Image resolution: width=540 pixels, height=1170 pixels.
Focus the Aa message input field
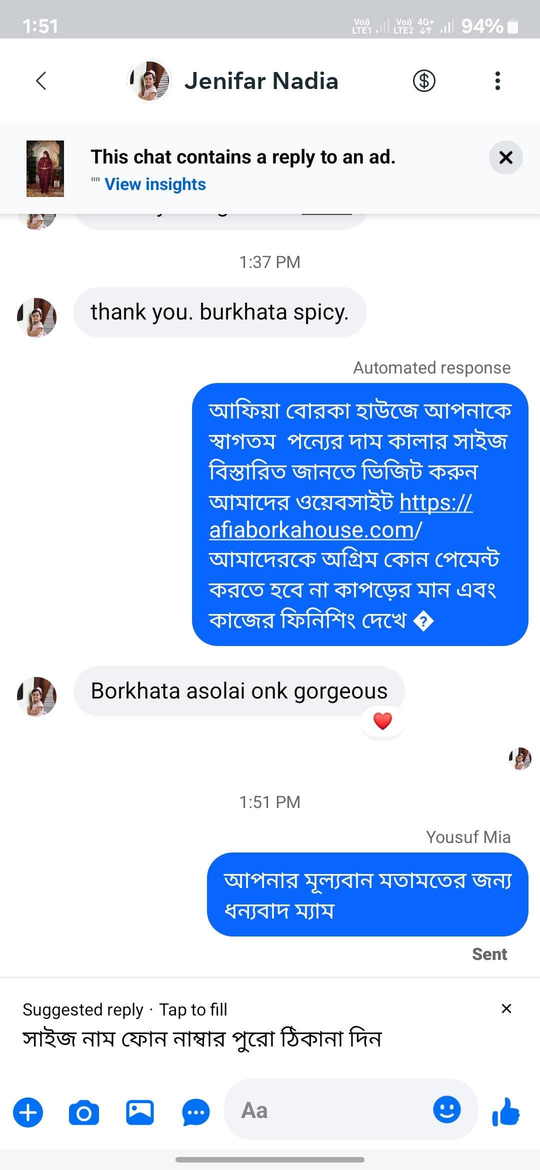[325, 1110]
